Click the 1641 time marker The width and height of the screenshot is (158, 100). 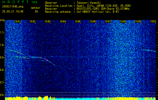[17, 21]
